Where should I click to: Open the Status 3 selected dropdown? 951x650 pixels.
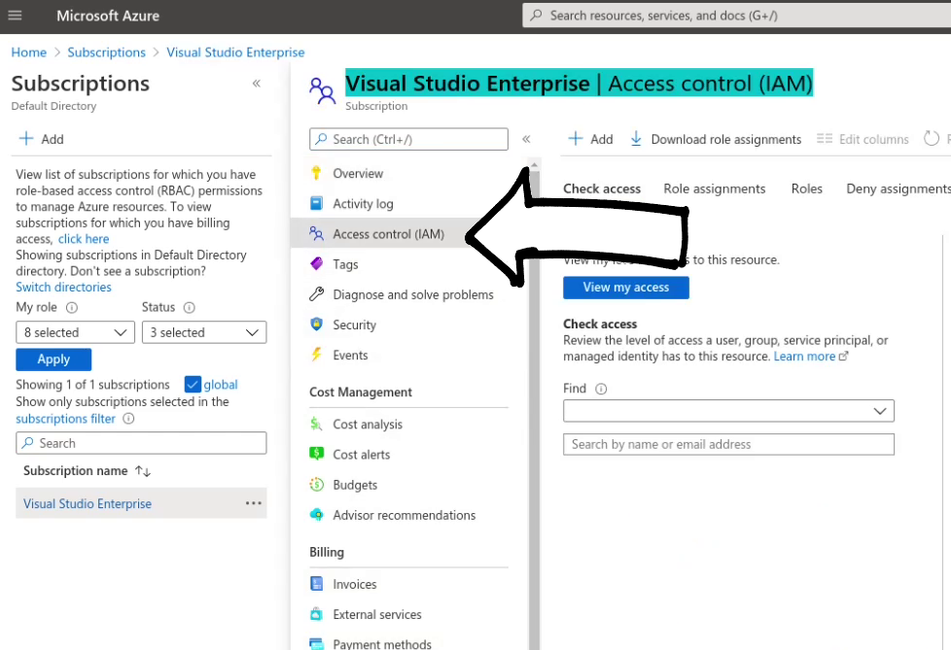(204, 332)
